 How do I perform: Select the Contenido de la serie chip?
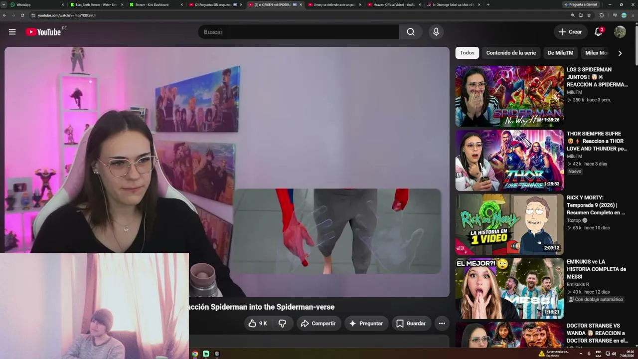pyautogui.click(x=511, y=53)
